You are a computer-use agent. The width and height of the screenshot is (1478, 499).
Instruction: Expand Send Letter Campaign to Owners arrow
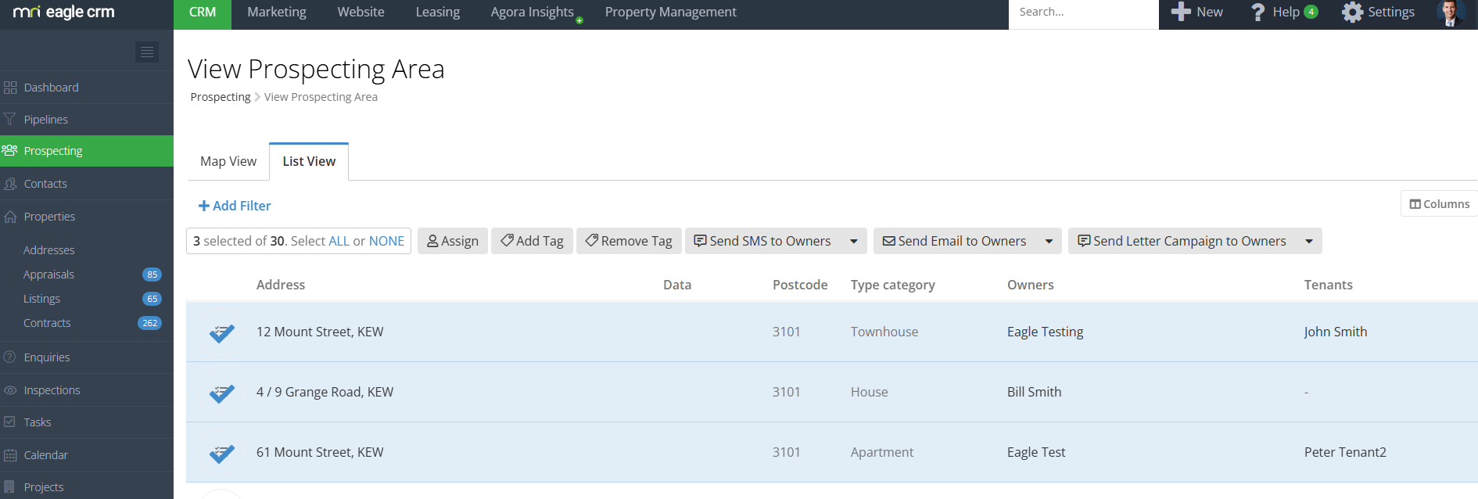1309,242
